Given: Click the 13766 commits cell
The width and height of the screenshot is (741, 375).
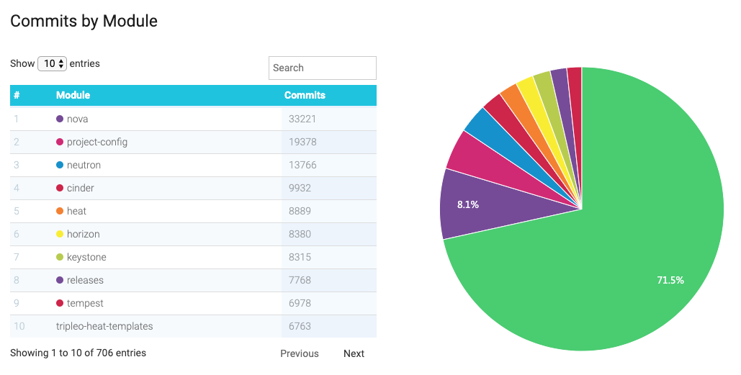Looking at the screenshot, I should (x=329, y=166).
